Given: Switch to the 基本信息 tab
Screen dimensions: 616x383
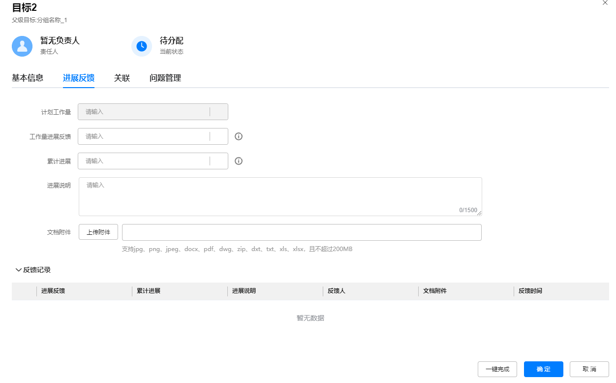Looking at the screenshot, I should coord(28,78).
